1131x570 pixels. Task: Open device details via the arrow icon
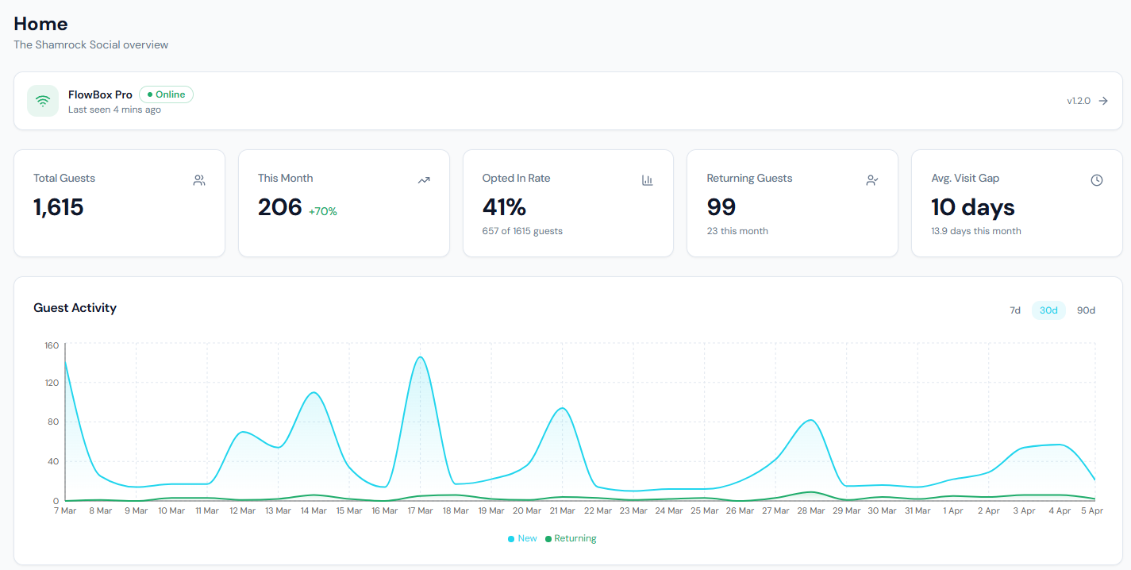tap(1103, 101)
